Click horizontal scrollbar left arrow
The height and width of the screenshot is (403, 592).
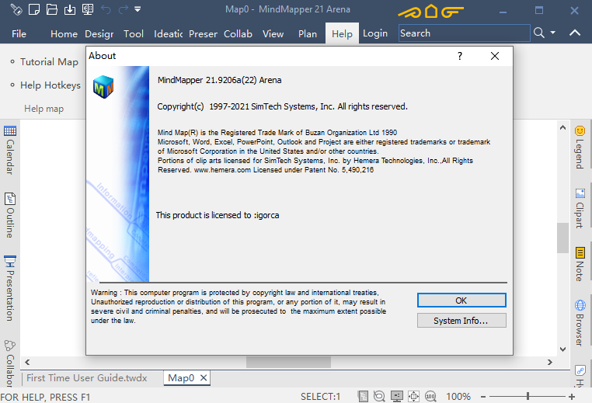[x=27, y=363]
